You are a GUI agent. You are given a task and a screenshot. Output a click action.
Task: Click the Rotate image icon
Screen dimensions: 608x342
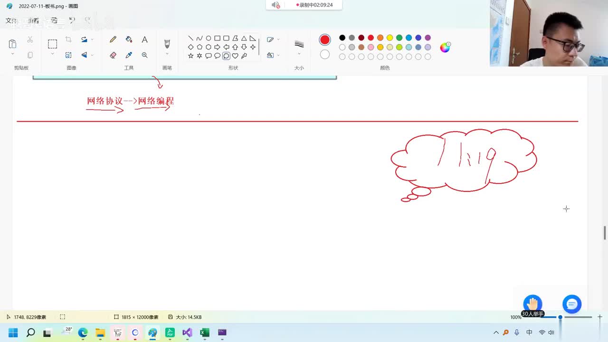84,39
